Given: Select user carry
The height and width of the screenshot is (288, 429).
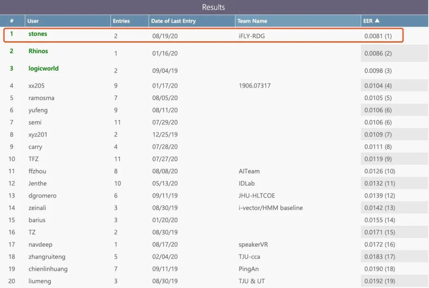Looking at the screenshot, I should 35,147.
